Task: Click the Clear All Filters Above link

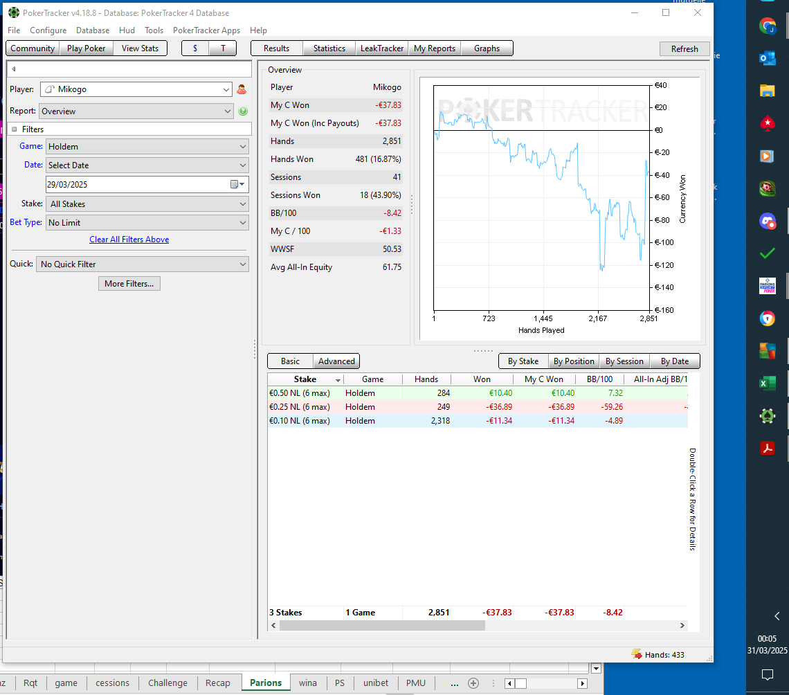Action: tap(129, 240)
